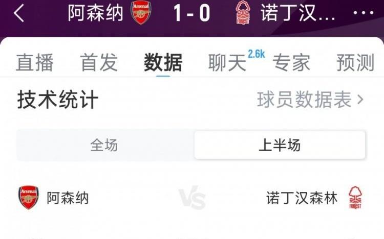Go to the 聊天 chat tab
384x239 pixels.
(x=227, y=63)
